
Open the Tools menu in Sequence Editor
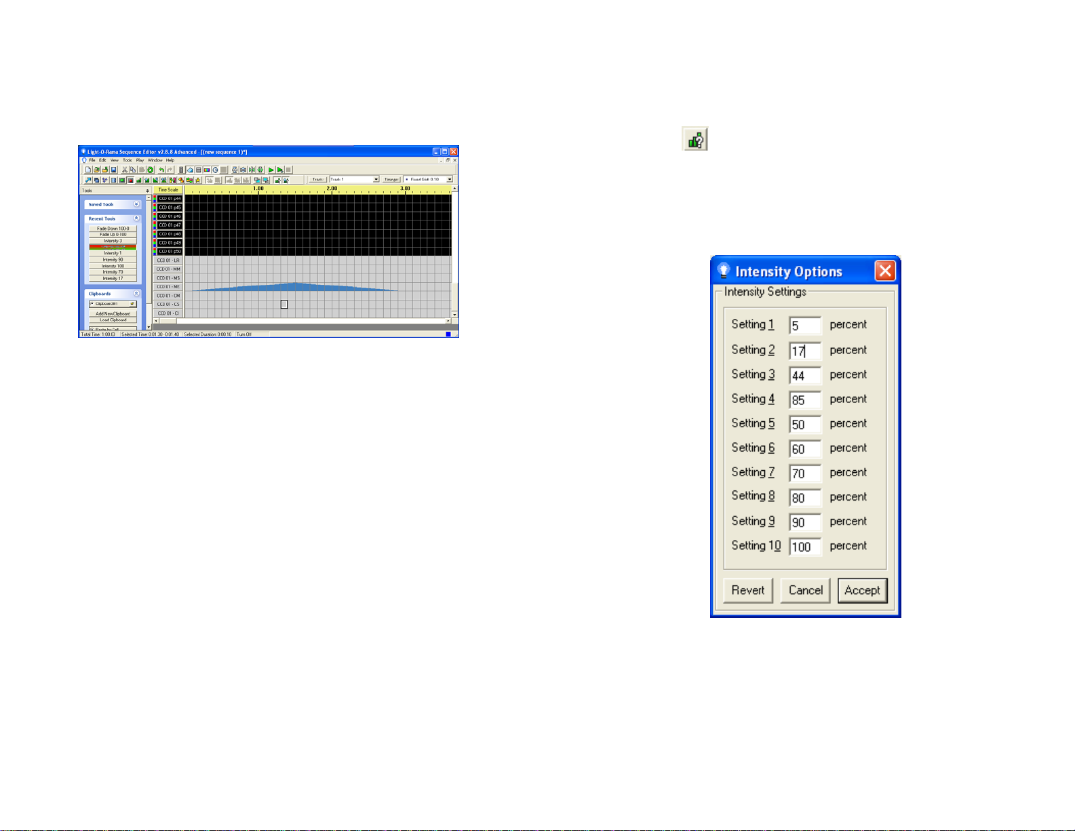tap(128, 160)
